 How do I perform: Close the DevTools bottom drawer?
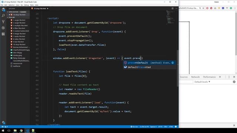234,125
